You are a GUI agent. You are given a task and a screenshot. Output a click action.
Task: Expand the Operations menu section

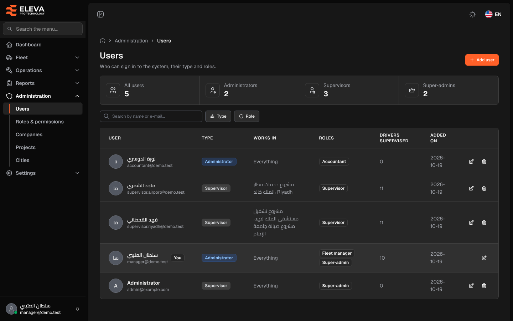click(43, 70)
